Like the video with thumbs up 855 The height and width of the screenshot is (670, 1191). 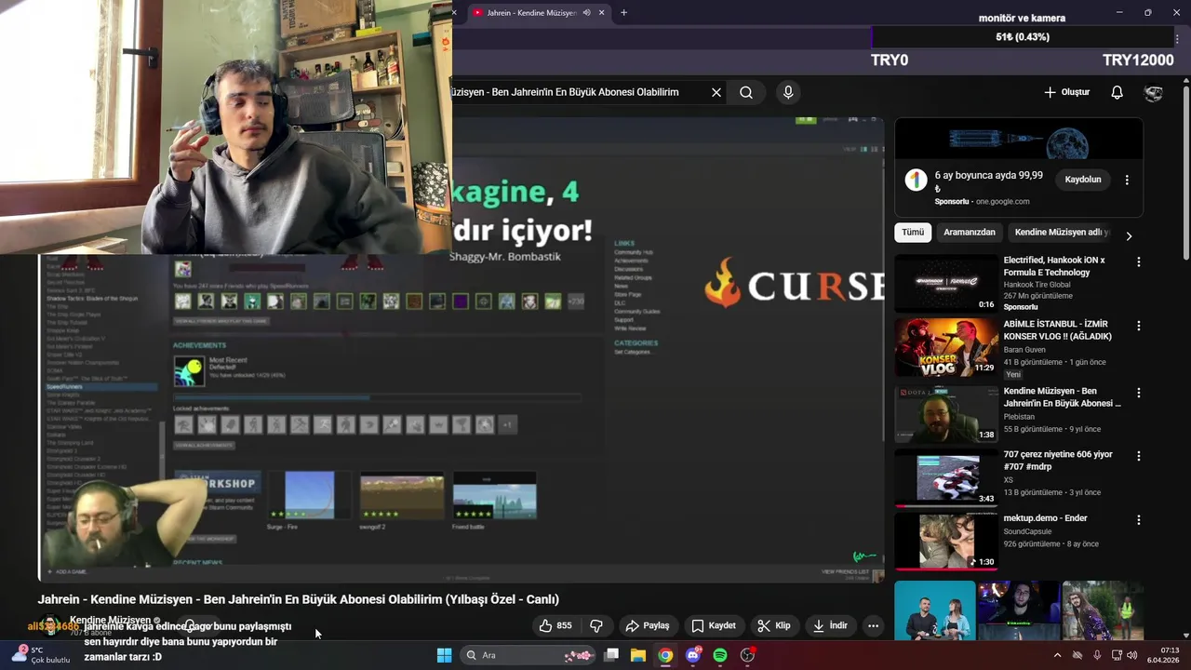coord(555,625)
